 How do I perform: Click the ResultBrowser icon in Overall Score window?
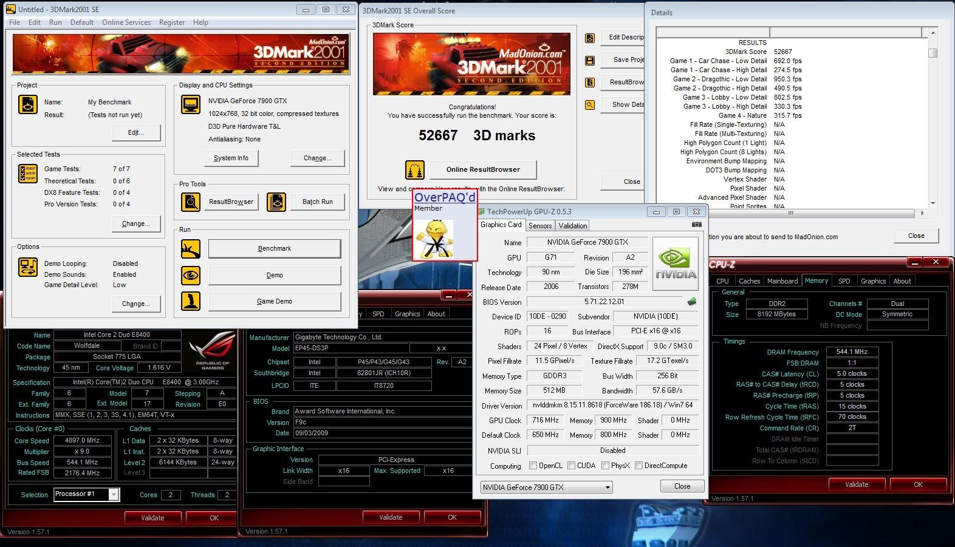[x=590, y=83]
